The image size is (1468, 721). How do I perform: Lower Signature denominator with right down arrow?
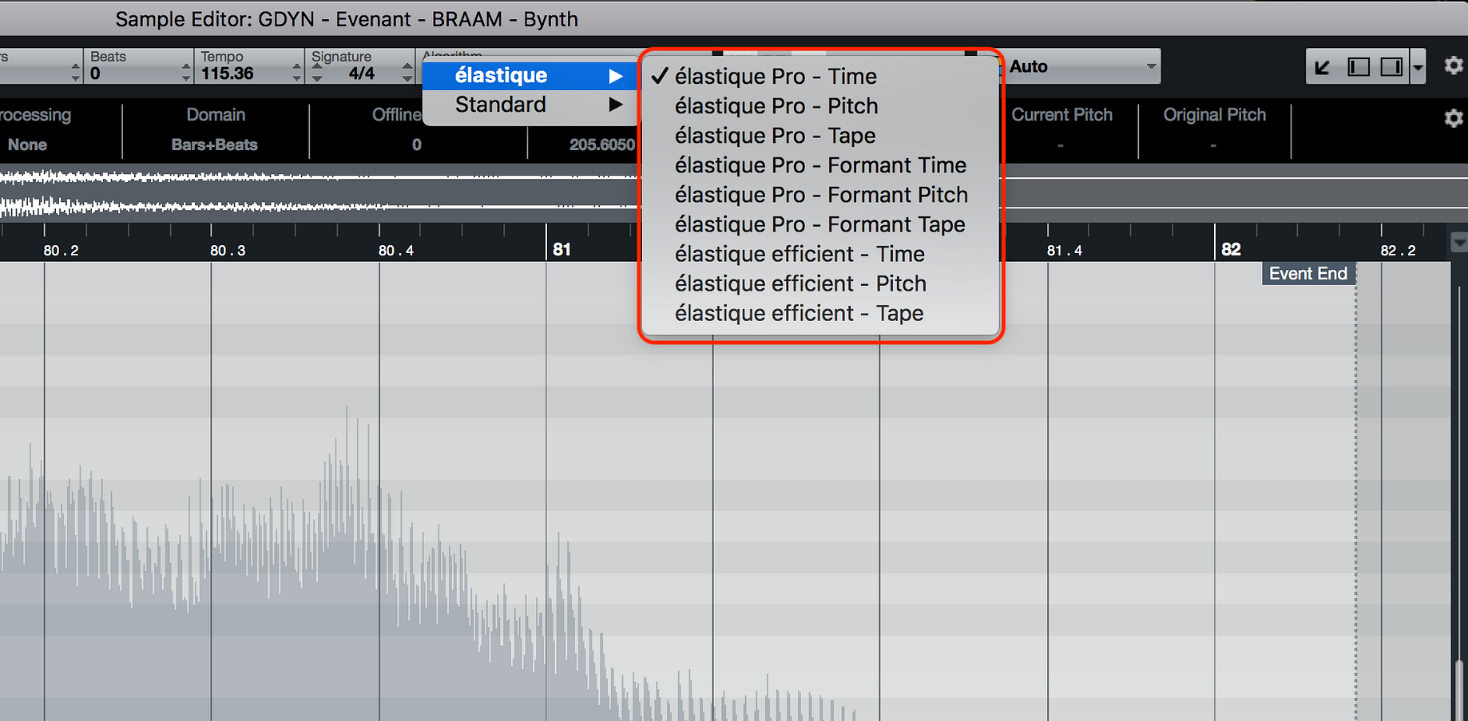(407, 78)
